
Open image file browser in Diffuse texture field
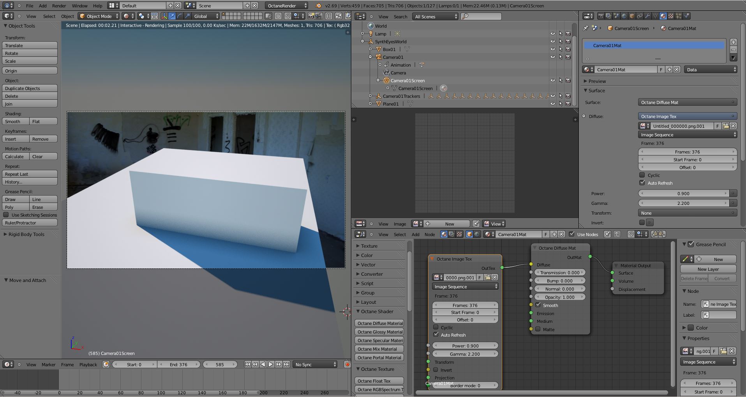[x=726, y=126]
